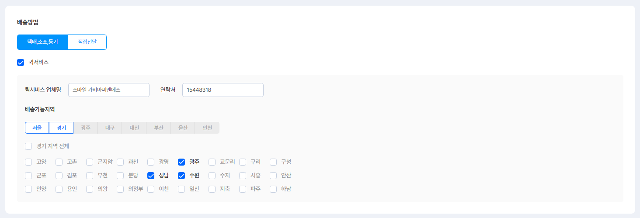This screenshot has width=640, height=218.
Task: Open the 대구 region tab
Action: click(110, 128)
